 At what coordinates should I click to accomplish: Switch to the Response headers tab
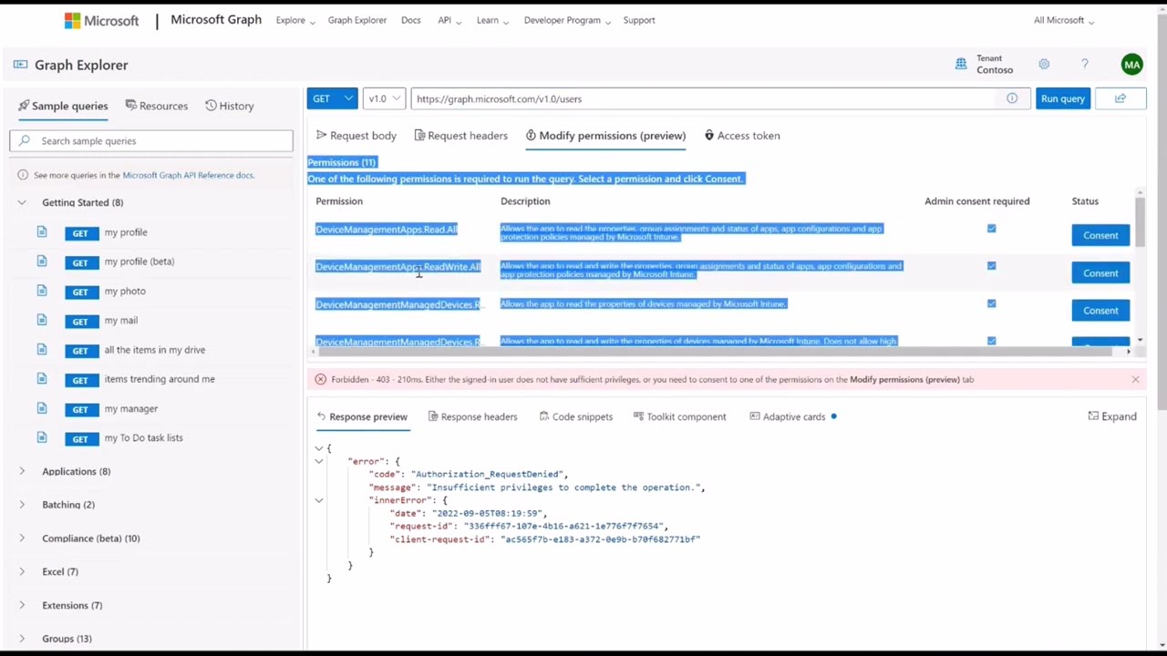coord(473,416)
